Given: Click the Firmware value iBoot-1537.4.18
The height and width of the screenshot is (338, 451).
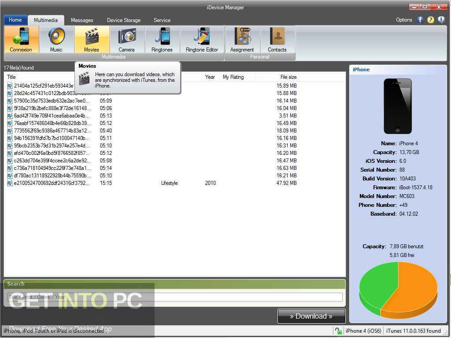Looking at the screenshot, I should [x=416, y=187].
